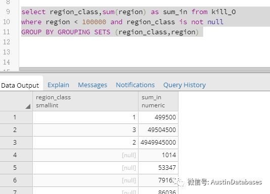Click the region_class cell in row 3
Image resolution: width=270 pixels, height=194 pixels.
85,143
